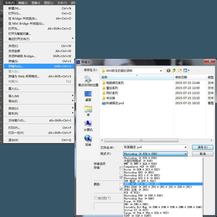The width and height of the screenshot is (217, 217).
Task: Sort by 名称 column header
Action: [x=137, y=77]
